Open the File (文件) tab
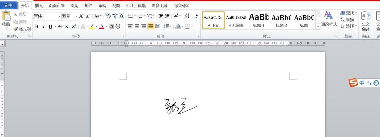 click(9, 5)
